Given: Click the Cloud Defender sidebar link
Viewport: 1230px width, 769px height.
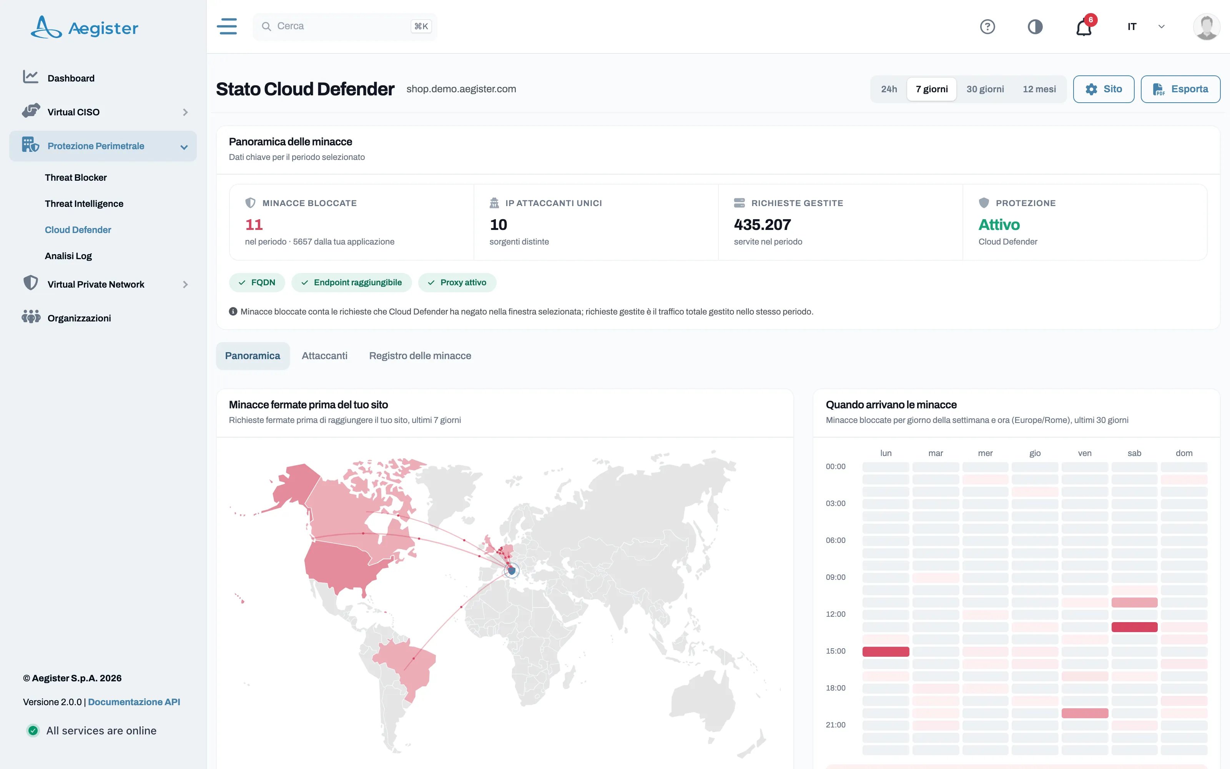Looking at the screenshot, I should pos(78,230).
